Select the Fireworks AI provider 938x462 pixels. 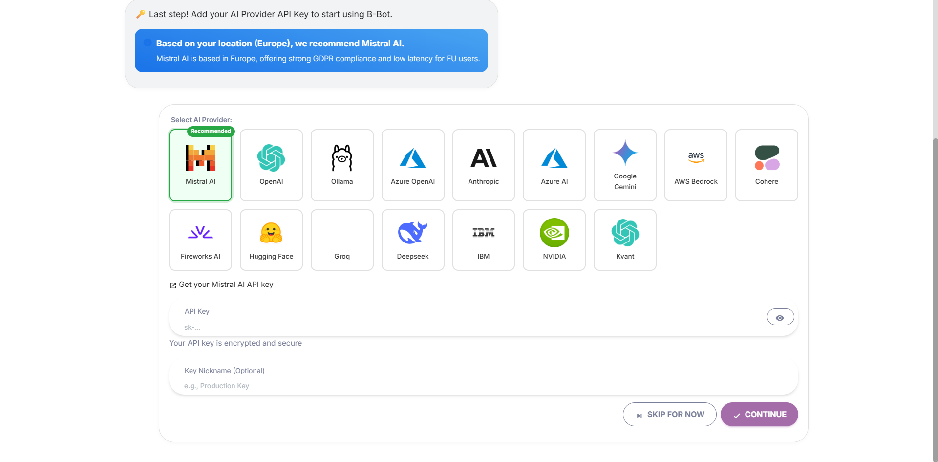200,240
